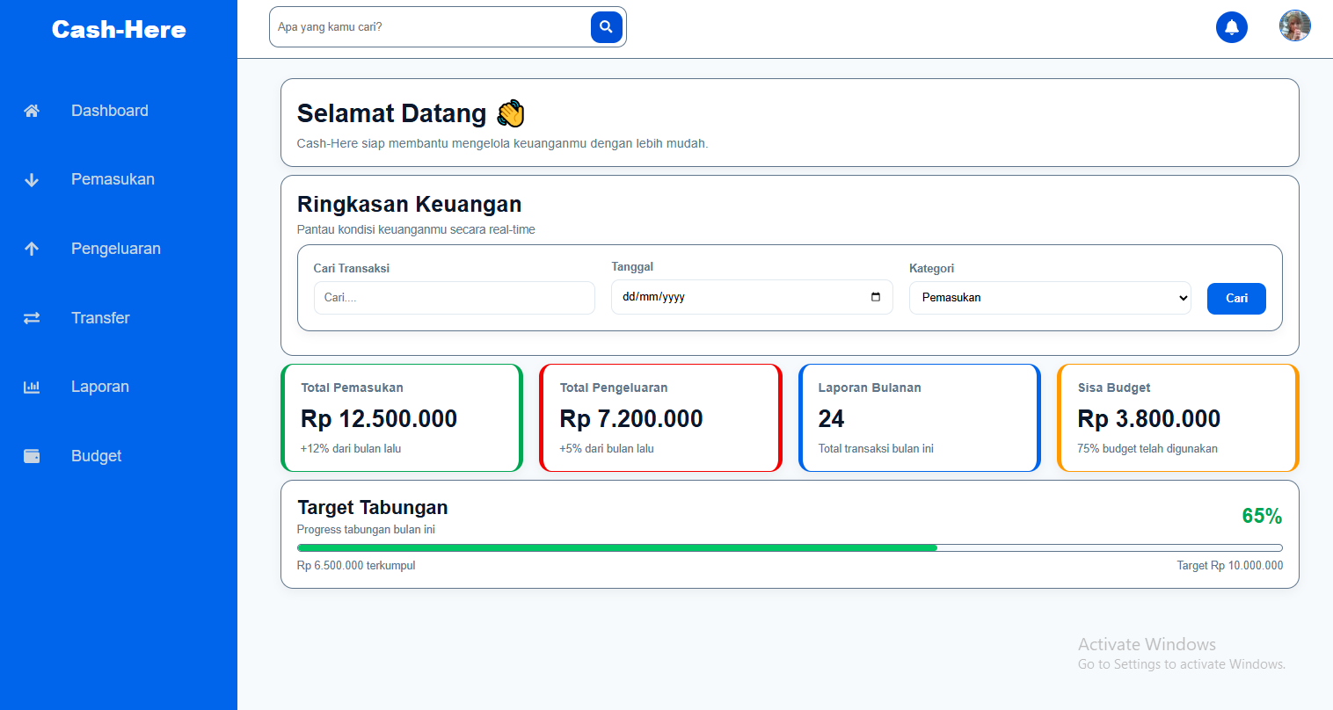This screenshot has height=710, width=1333.
Task: Click 'Total transaksi bulan ini' text
Action: (876, 449)
